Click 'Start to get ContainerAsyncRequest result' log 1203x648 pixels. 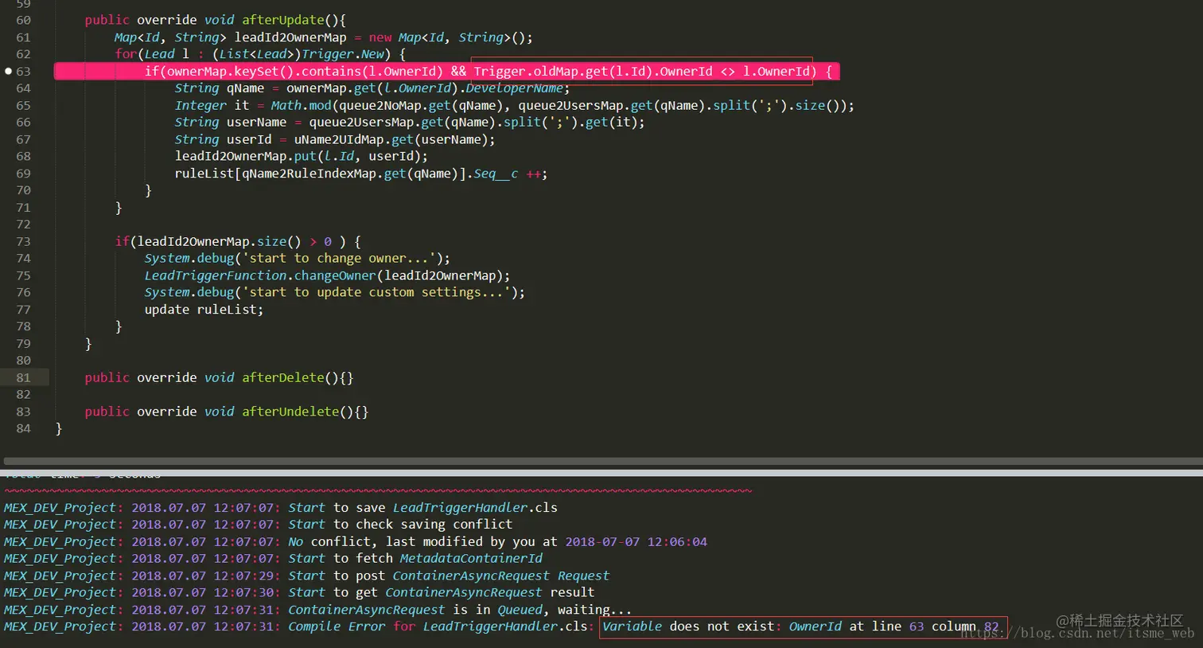tap(442, 592)
